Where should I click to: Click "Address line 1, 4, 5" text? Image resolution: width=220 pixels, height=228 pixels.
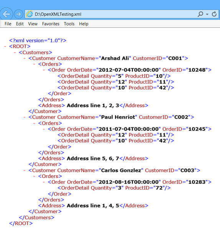[x=93, y=206]
